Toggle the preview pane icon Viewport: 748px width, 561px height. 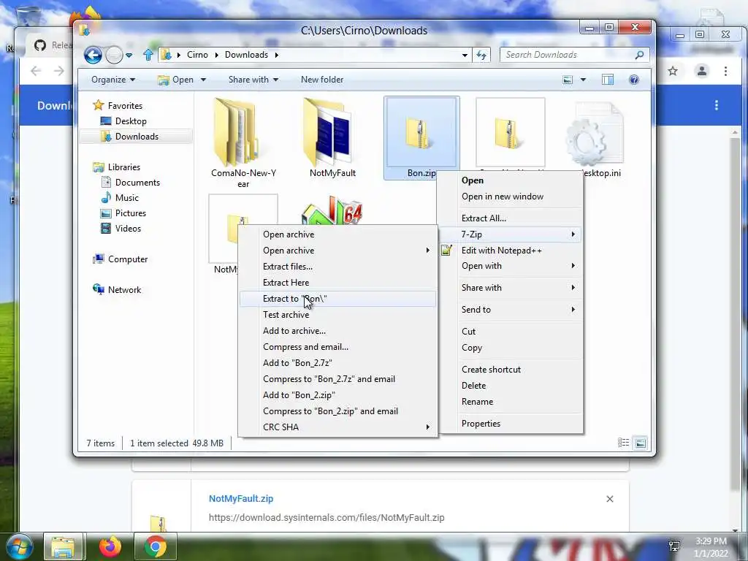[x=608, y=80]
